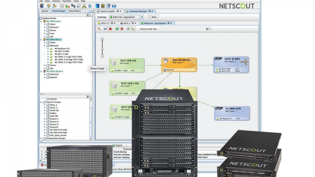Click the database cylinder toolbar icon
Screen dimensions: 315x177
(x=97, y=6)
